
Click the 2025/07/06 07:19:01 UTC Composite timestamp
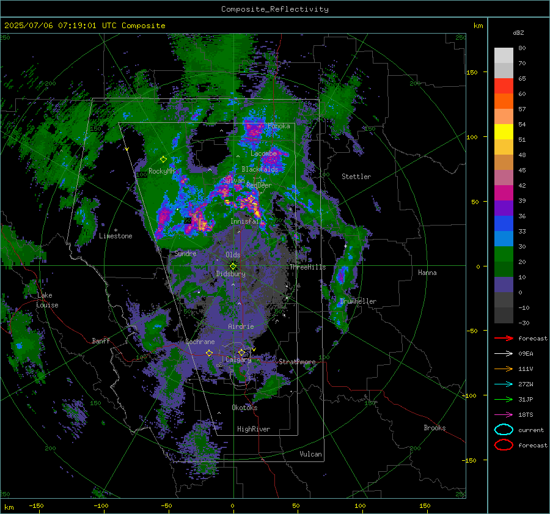(84, 26)
